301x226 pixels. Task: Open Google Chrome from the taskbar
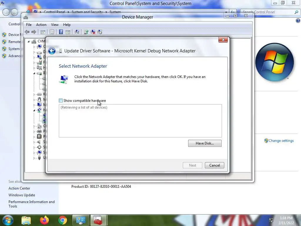tap(63, 220)
